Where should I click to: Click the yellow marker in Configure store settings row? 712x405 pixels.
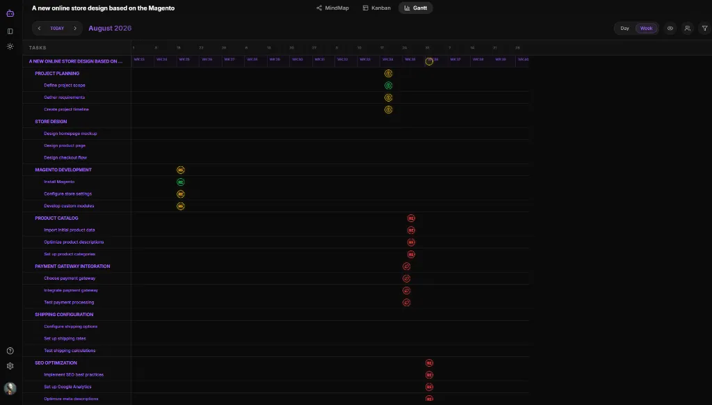pyautogui.click(x=181, y=194)
